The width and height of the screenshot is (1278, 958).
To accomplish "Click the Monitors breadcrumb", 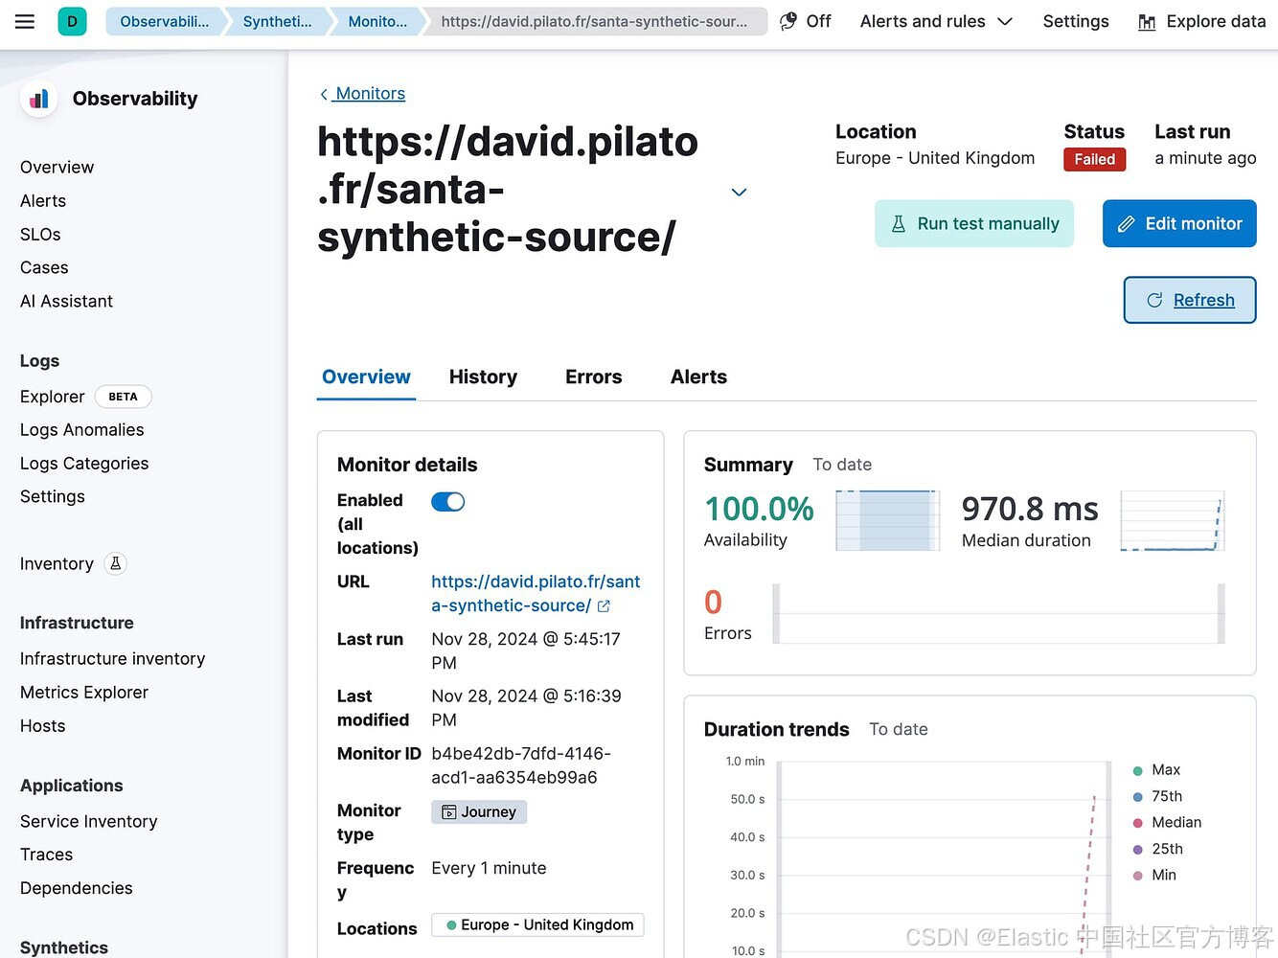I will pos(377,21).
